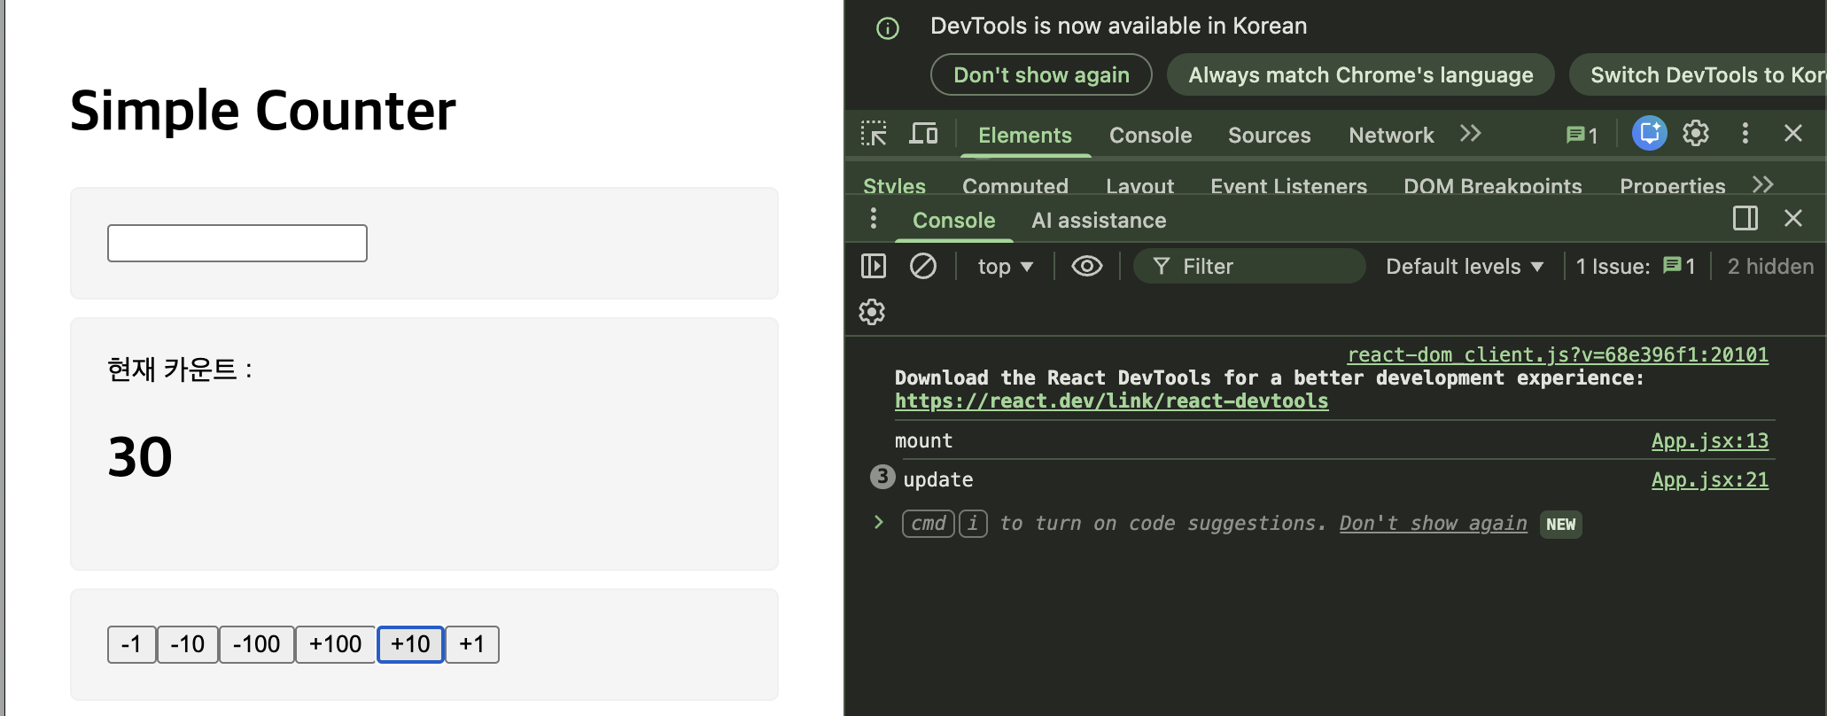Screen dimensions: 1827x716
Task: Show the console sidebar panel
Action: 874,266
